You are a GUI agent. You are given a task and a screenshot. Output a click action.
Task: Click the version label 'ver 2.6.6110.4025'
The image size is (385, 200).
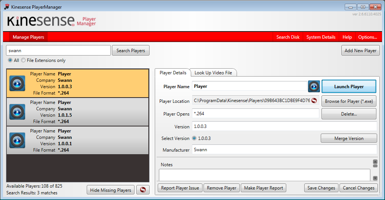point(367,14)
